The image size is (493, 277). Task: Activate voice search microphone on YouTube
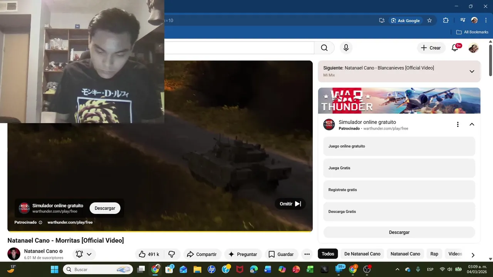346,48
